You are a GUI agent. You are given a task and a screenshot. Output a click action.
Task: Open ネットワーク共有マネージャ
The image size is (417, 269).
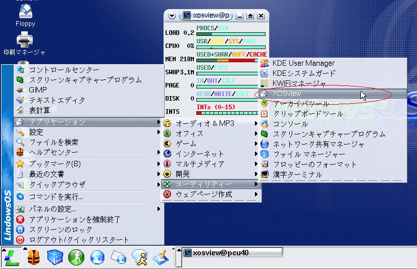coord(333,144)
